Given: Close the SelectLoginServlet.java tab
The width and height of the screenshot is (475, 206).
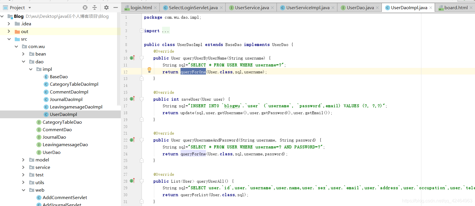Looking at the screenshot, I should pyautogui.click(x=221, y=8).
